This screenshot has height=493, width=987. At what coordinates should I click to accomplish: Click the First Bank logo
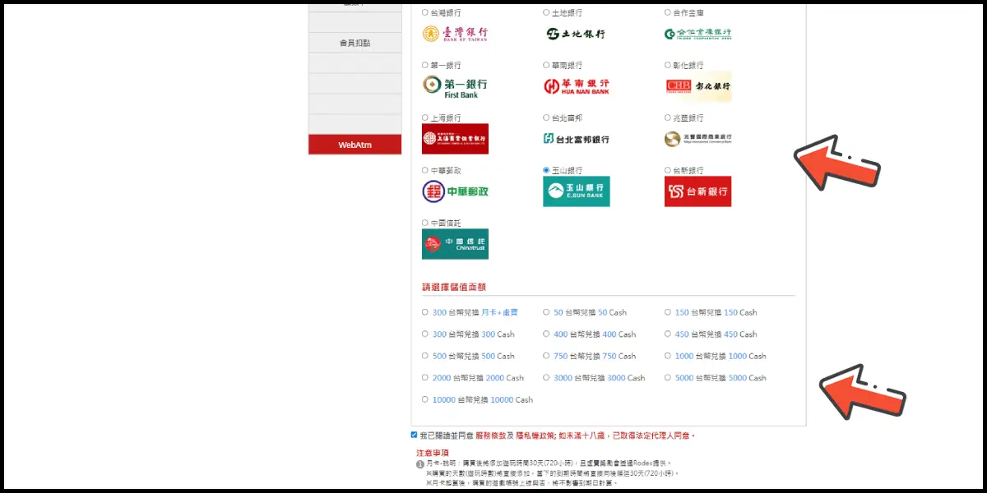point(455,86)
